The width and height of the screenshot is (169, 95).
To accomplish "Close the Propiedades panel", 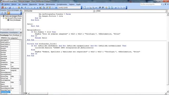I will point(21,32).
